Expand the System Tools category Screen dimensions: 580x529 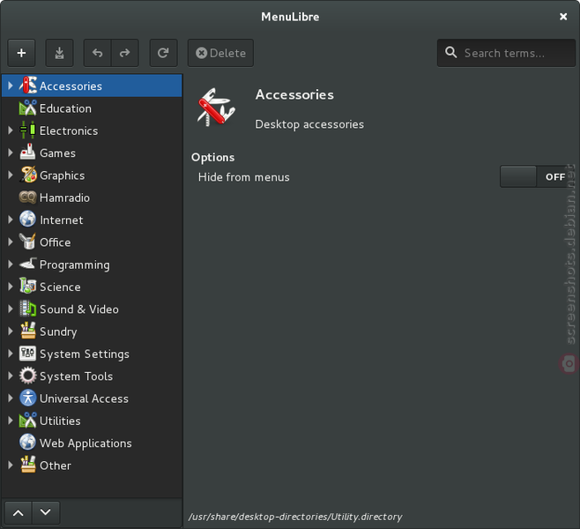click(x=11, y=376)
